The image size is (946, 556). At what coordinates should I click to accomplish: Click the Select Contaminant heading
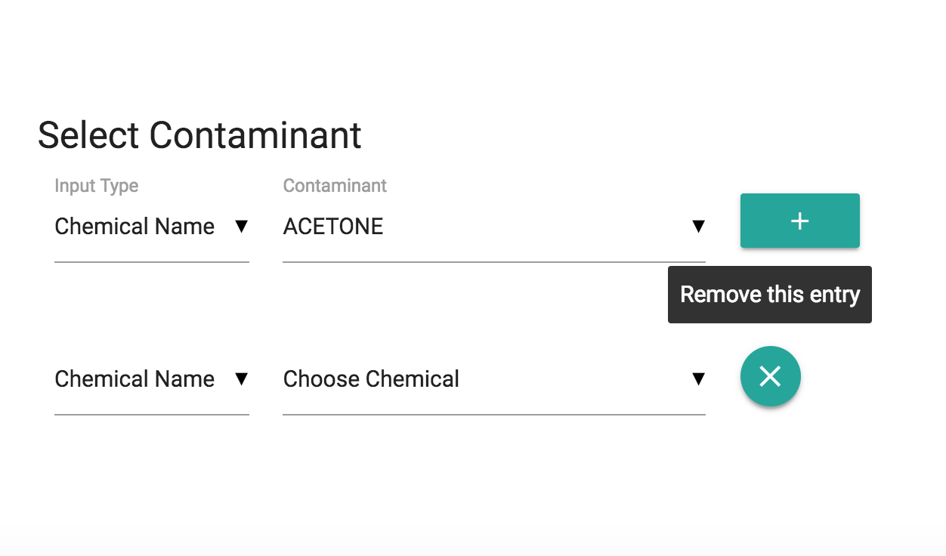click(x=199, y=136)
